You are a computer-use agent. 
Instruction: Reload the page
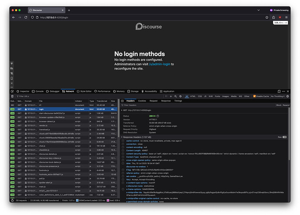coord(26,17)
